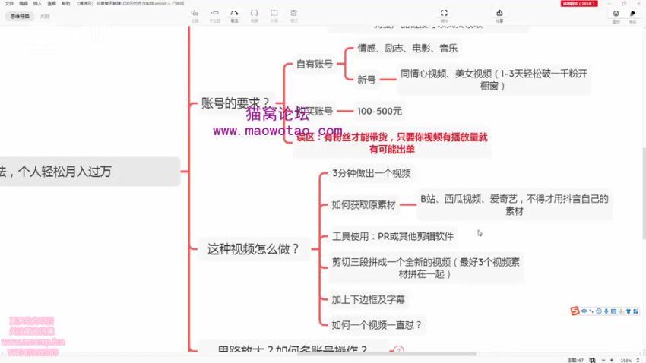Zoom out with the minus button

coord(604,360)
